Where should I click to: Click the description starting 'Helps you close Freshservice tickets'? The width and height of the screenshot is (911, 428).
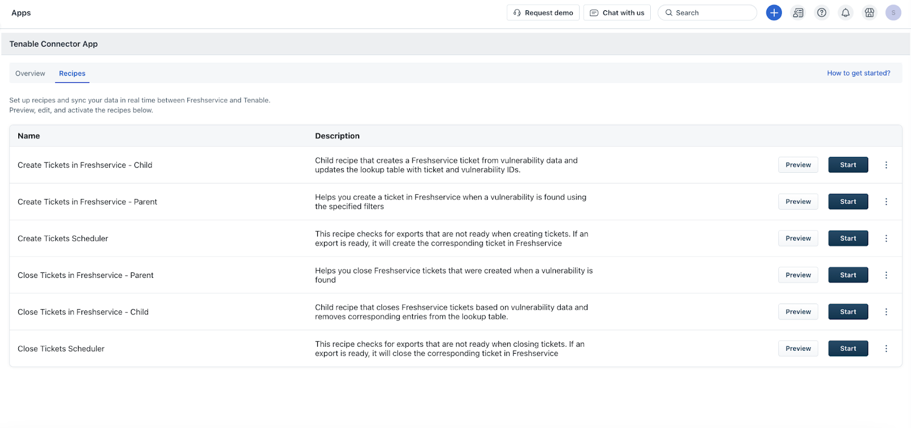tap(454, 275)
